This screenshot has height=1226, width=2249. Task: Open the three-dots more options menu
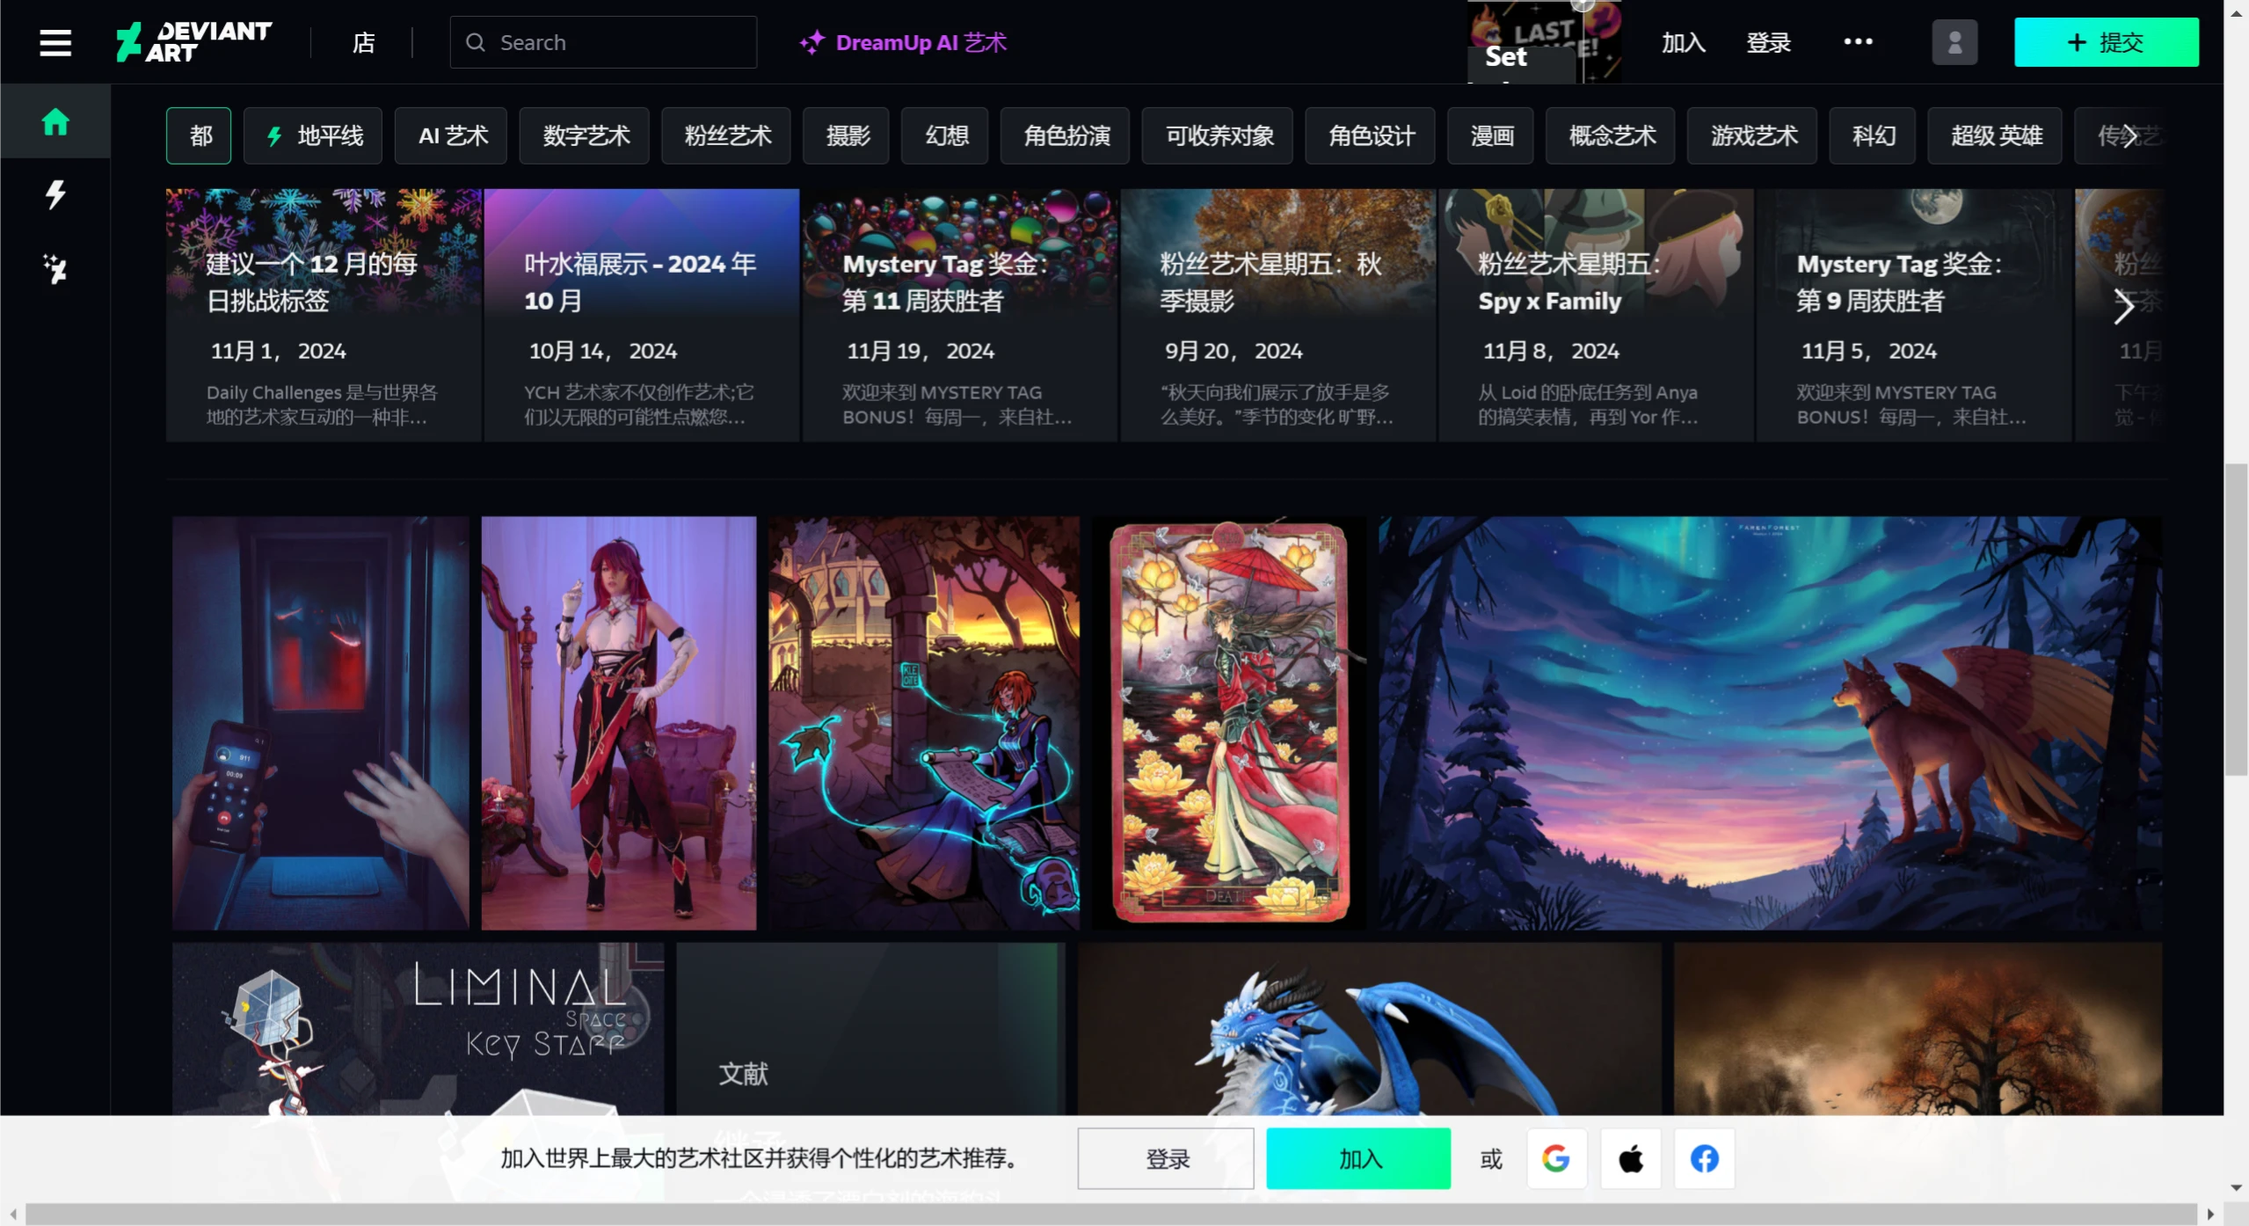tap(1858, 41)
